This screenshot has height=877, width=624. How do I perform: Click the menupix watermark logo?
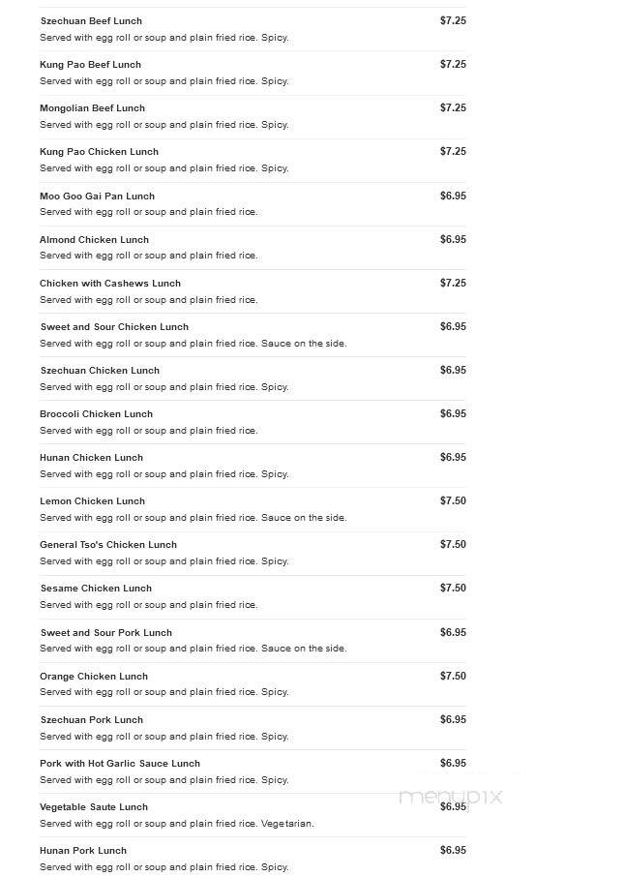tap(451, 797)
